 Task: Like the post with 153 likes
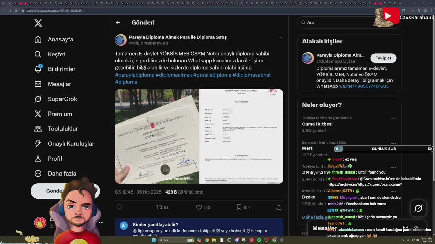click(203, 207)
